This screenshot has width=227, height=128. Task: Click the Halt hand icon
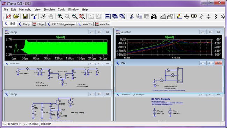[x=51, y=16]
